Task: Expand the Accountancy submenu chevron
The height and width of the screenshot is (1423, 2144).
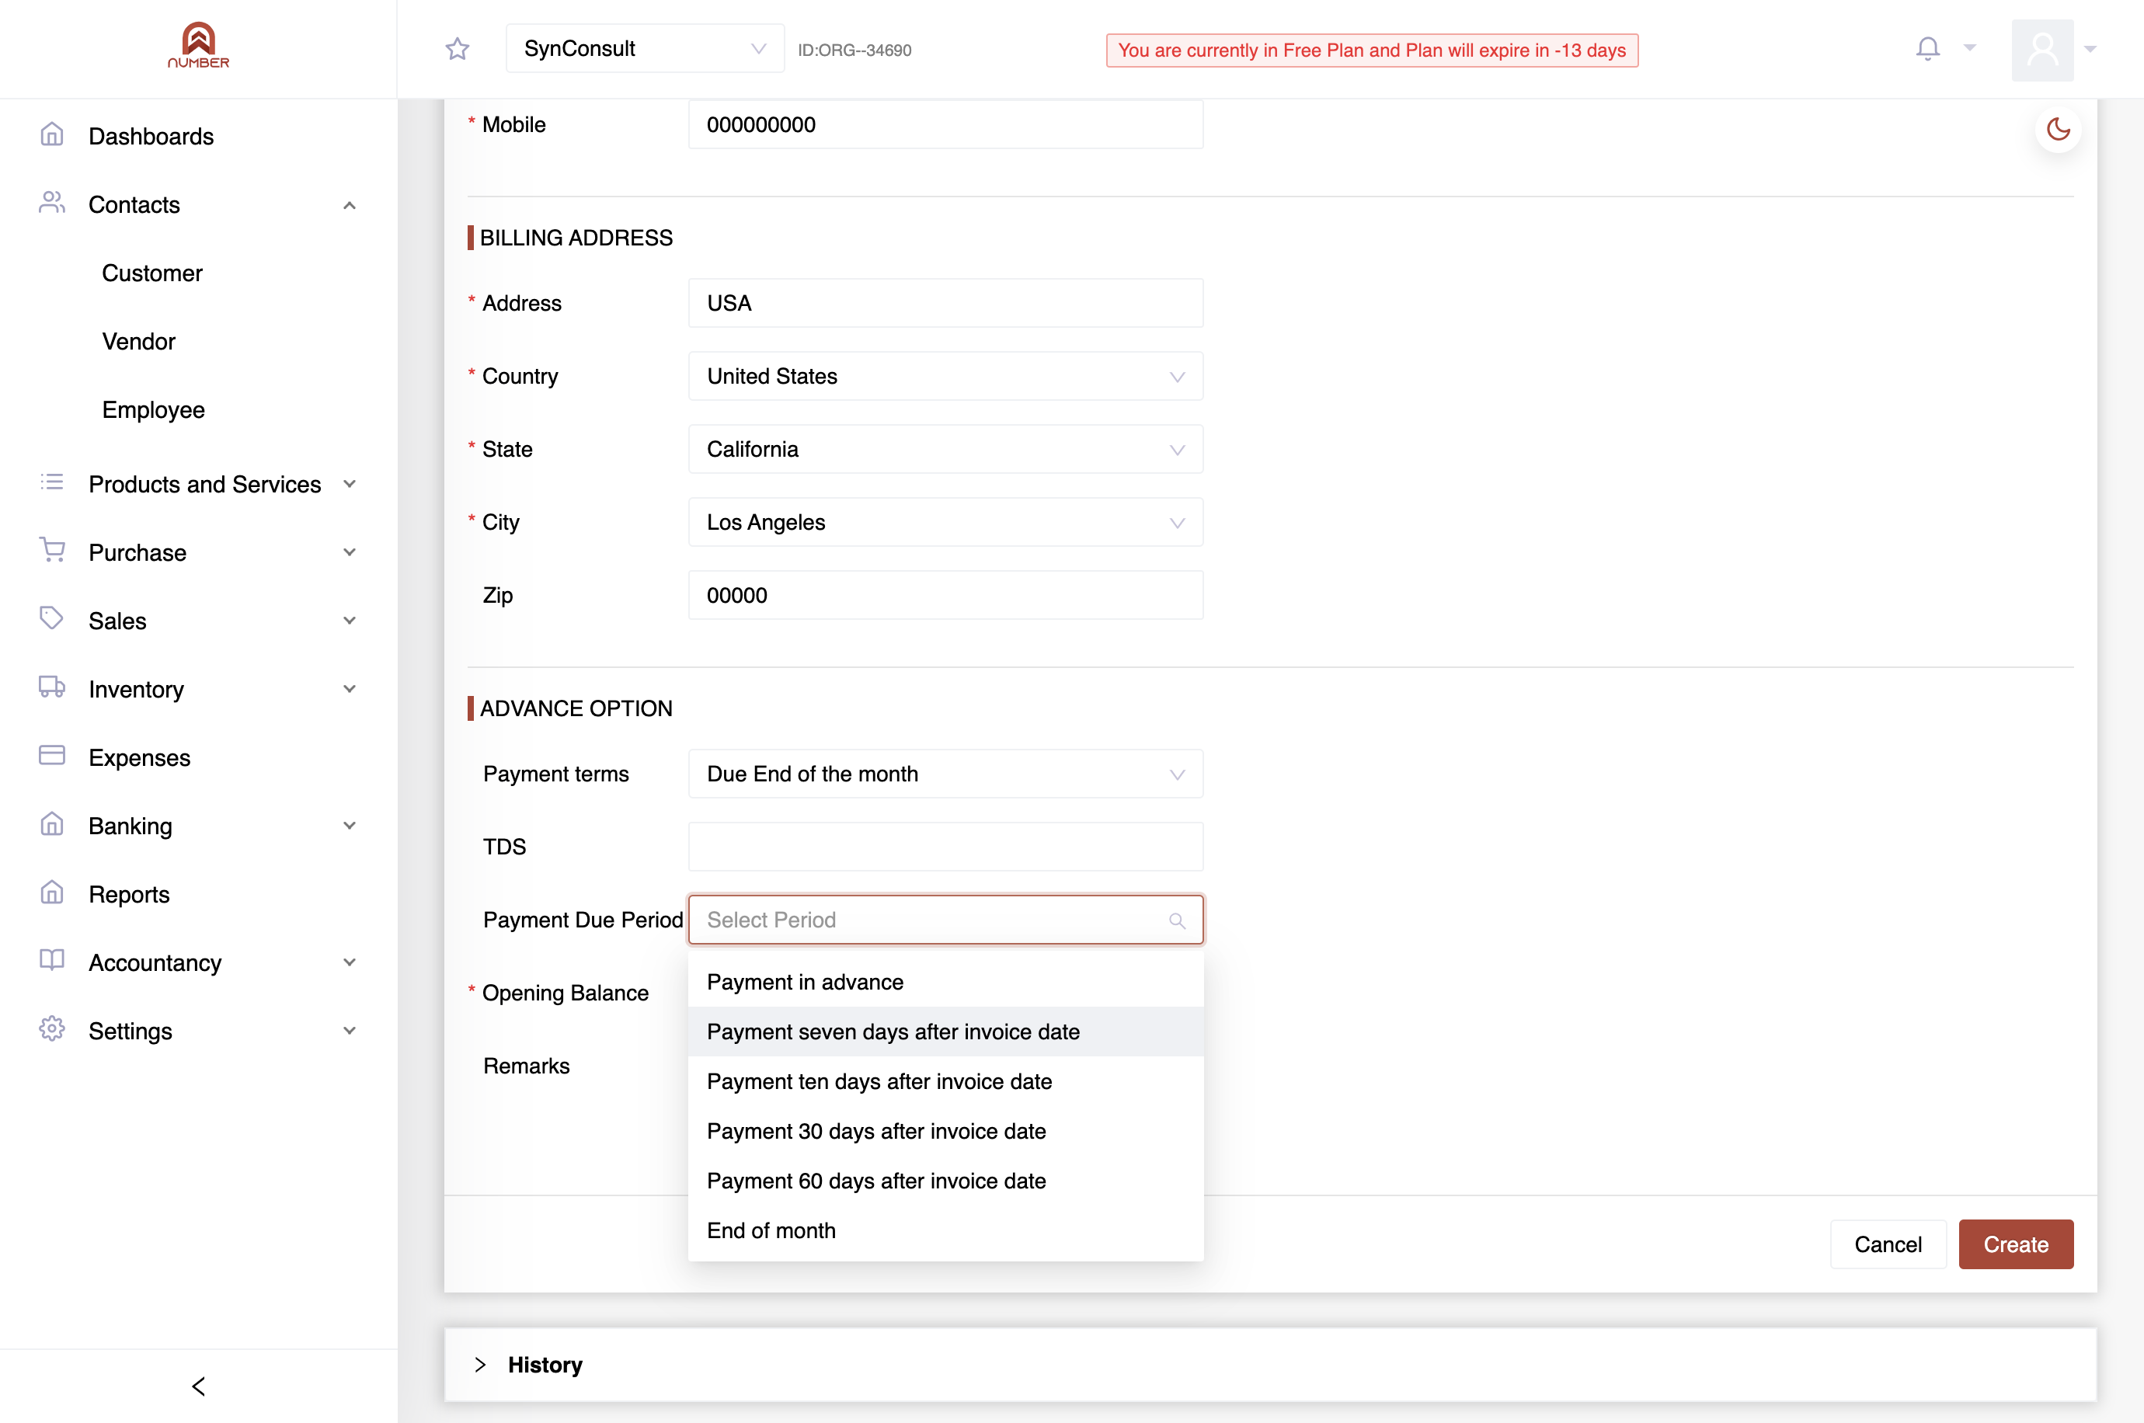Action: (x=350, y=963)
